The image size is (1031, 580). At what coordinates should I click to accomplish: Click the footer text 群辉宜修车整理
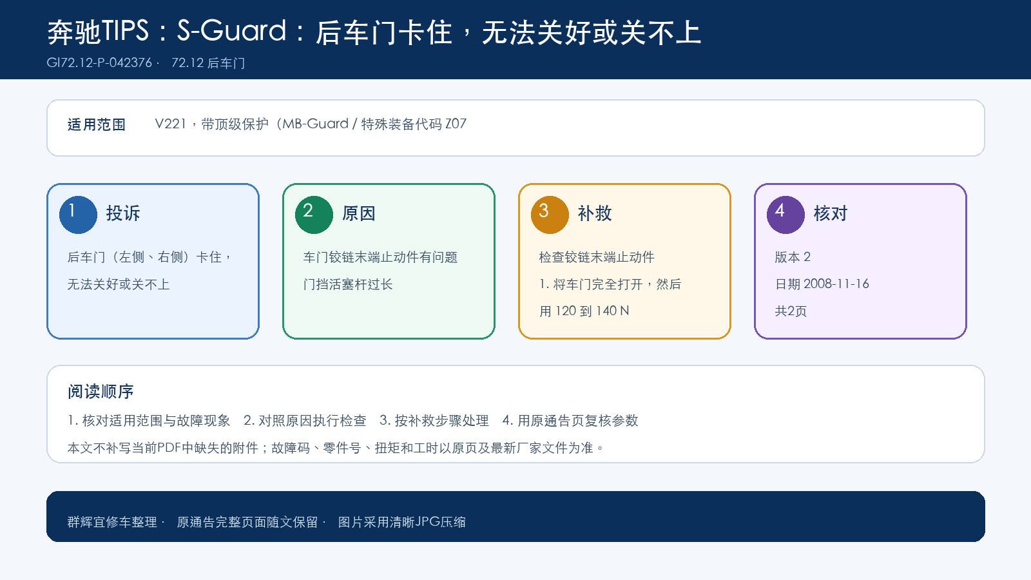(x=113, y=522)
